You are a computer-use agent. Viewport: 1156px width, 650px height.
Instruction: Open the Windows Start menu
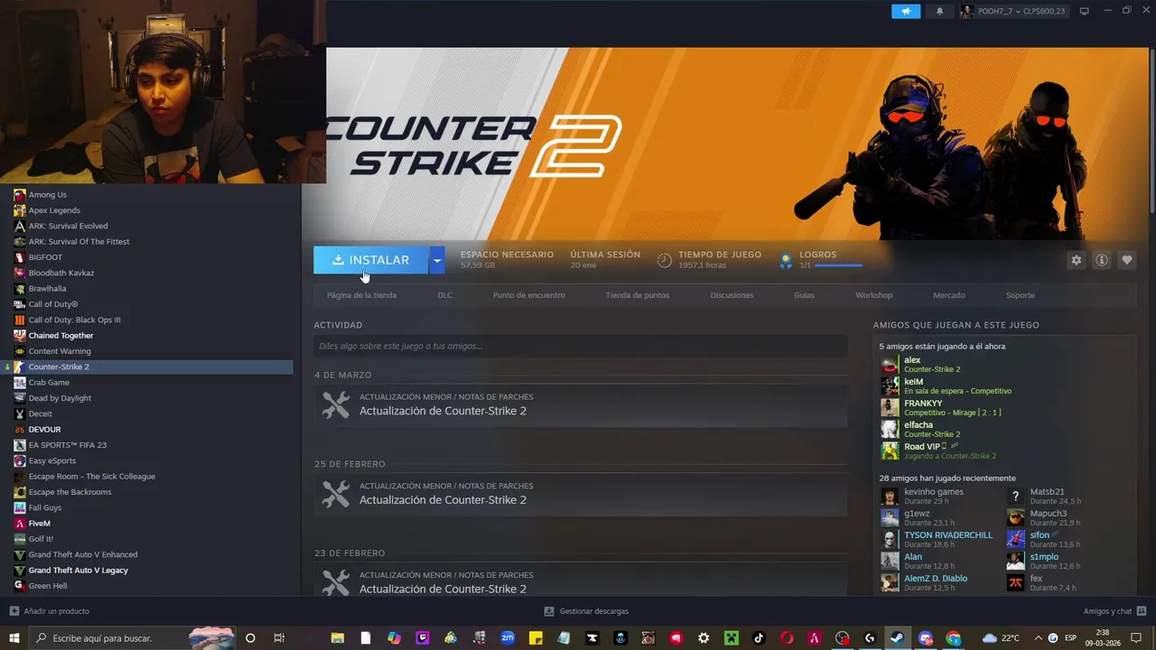(14, 638)
